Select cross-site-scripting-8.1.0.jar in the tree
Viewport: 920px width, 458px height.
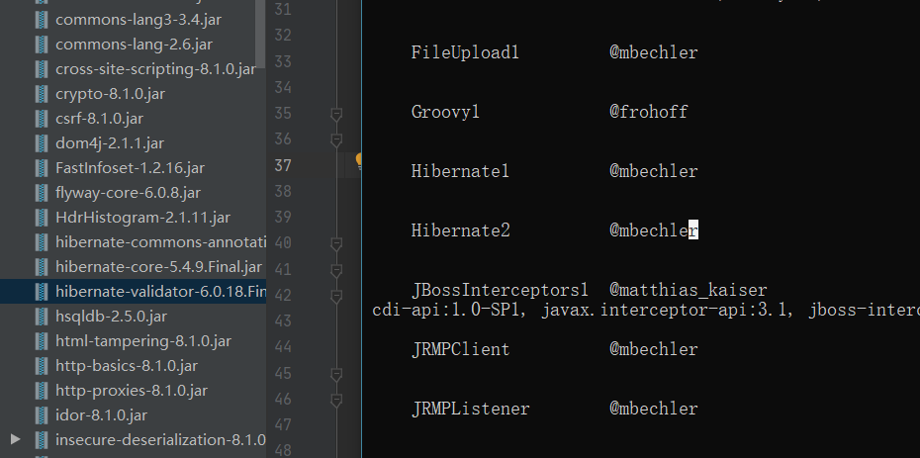(x=154, y=69)
